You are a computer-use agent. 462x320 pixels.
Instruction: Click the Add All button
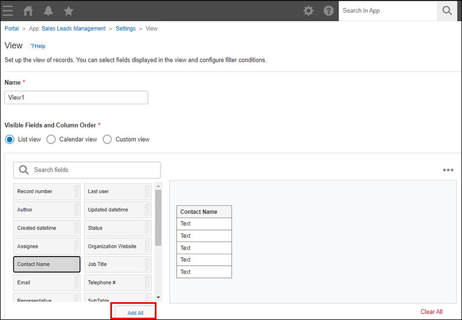[135, 313]
